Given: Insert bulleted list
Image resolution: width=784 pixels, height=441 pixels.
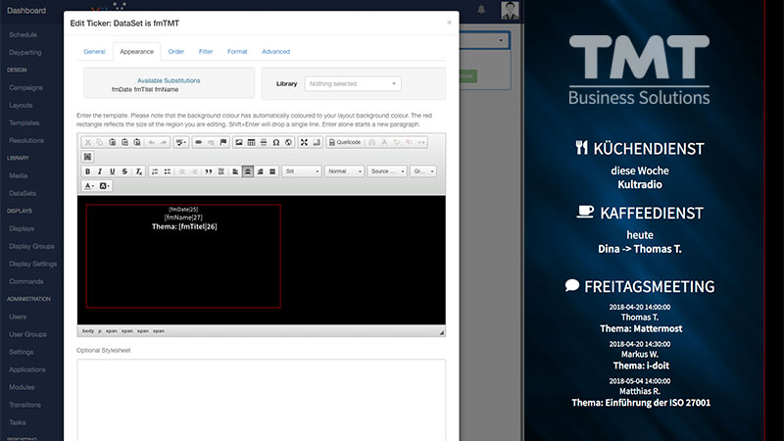Looking at the screenshot, I should pos(167,171).
